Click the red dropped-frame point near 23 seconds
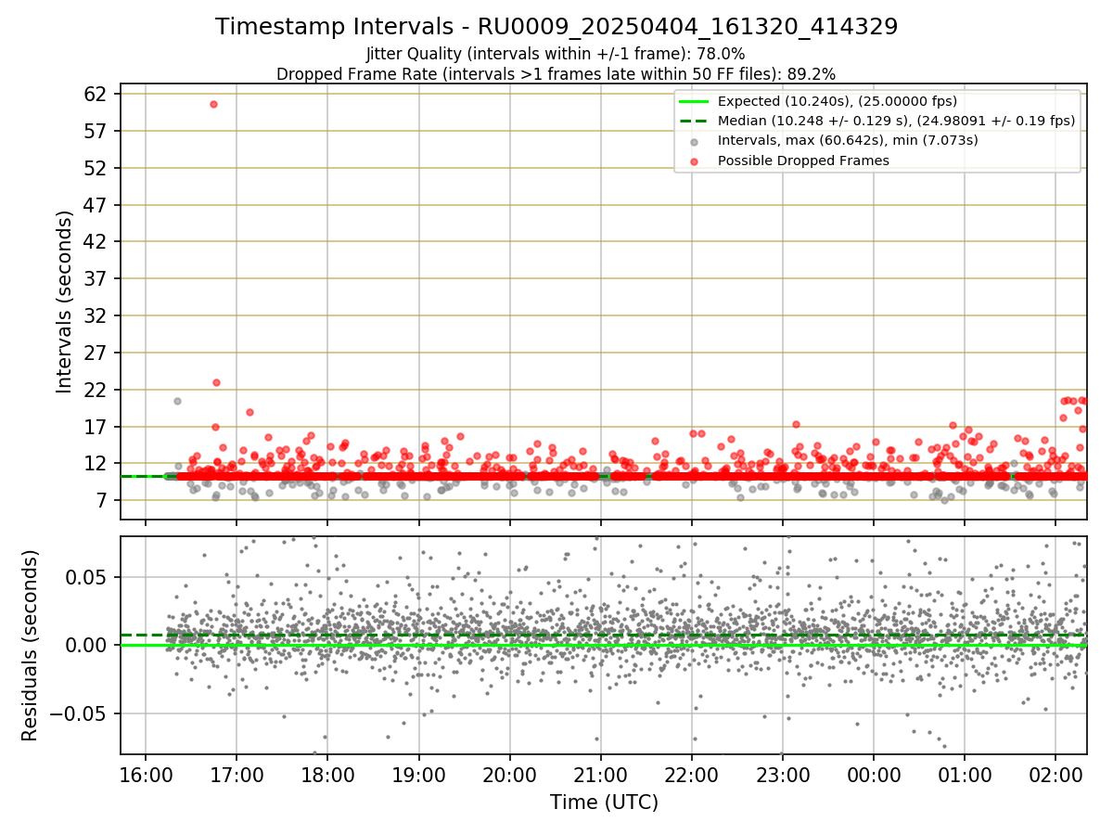The image size is (1113, 835). 216,382
